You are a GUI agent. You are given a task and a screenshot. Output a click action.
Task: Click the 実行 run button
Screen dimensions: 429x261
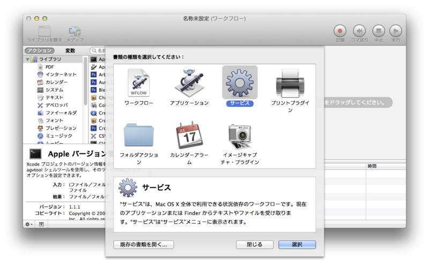point(396,31)
